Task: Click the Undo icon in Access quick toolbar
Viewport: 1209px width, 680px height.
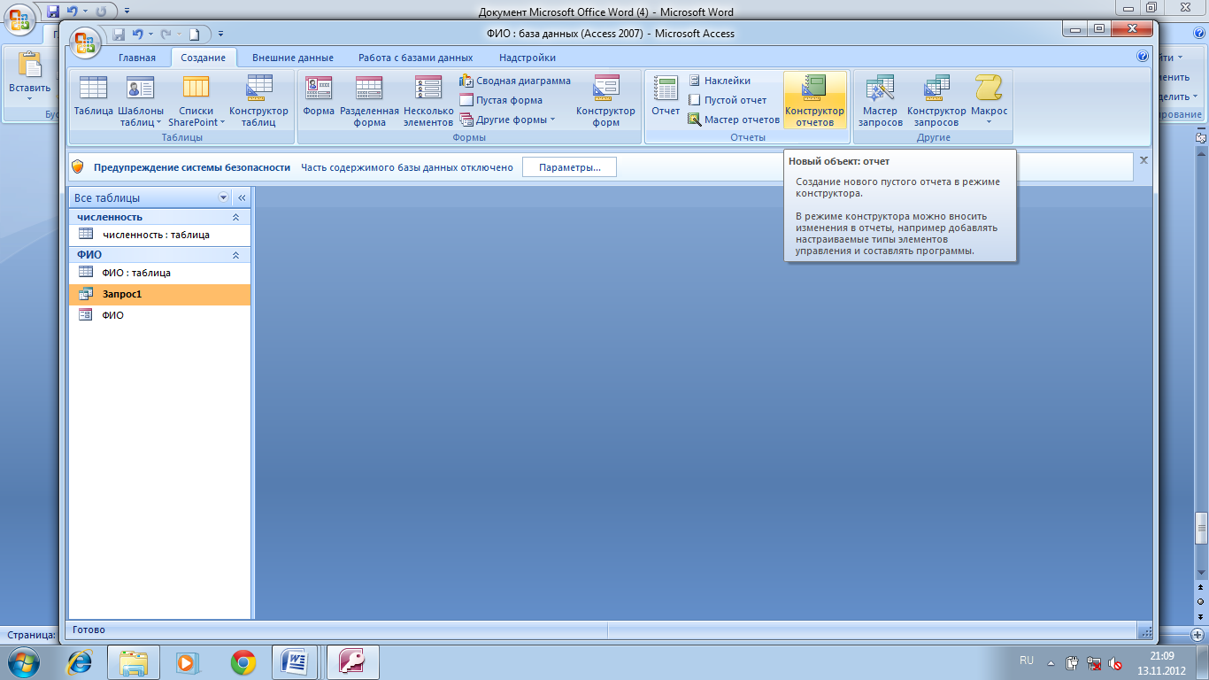Action: pyautogui.click(x=137, y=35)
